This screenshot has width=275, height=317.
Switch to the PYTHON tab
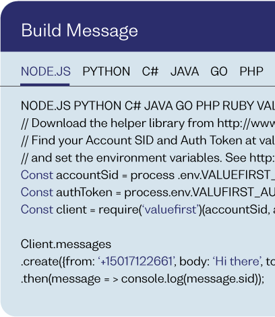click(x=106, y=72)
